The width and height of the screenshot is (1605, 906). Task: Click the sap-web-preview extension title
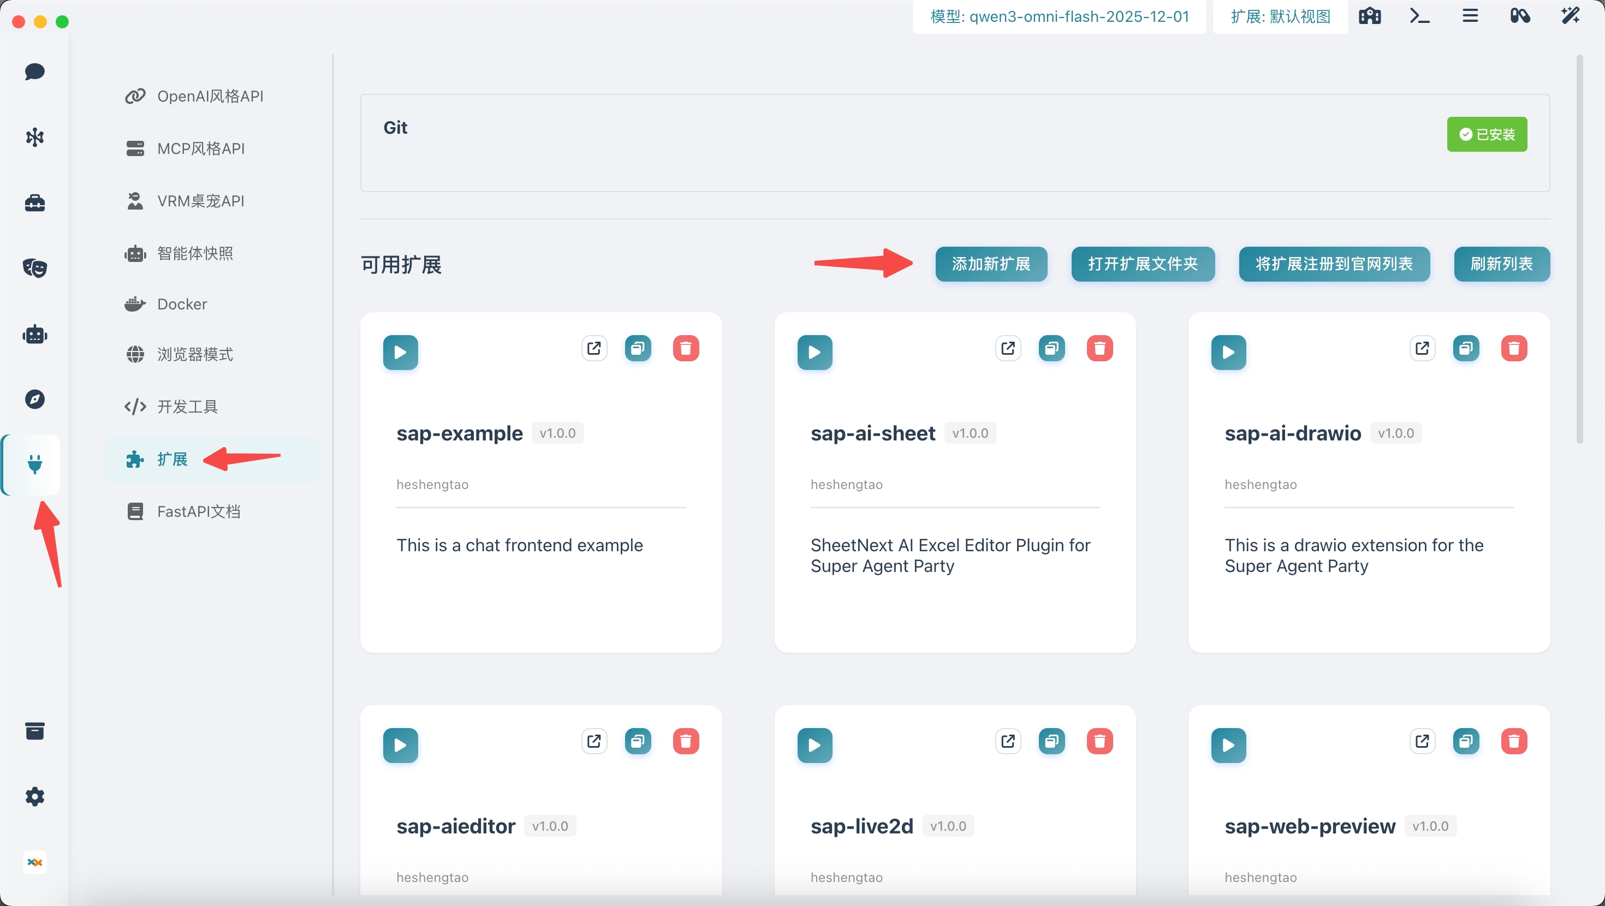[1310, 826]
